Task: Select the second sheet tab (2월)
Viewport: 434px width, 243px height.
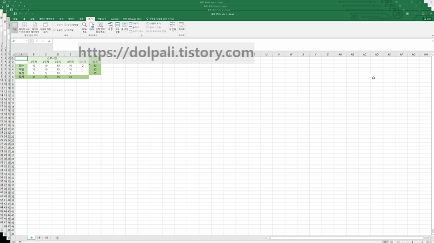Action: tap(39, 238)
